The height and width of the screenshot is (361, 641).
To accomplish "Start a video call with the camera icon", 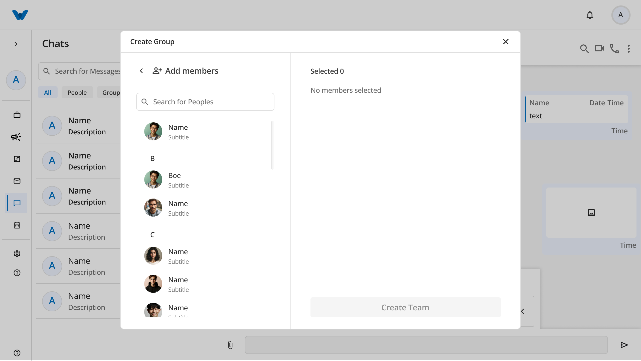I will pyautogui.click(x=599, y=48).
